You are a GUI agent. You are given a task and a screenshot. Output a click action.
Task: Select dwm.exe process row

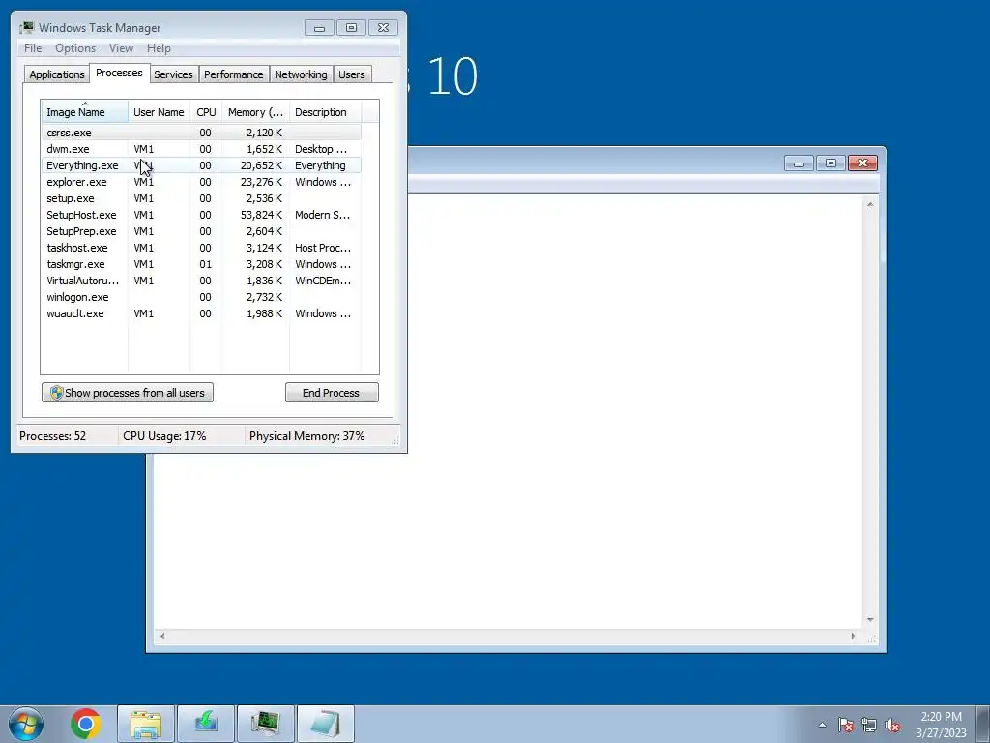(x=201, y=149)
